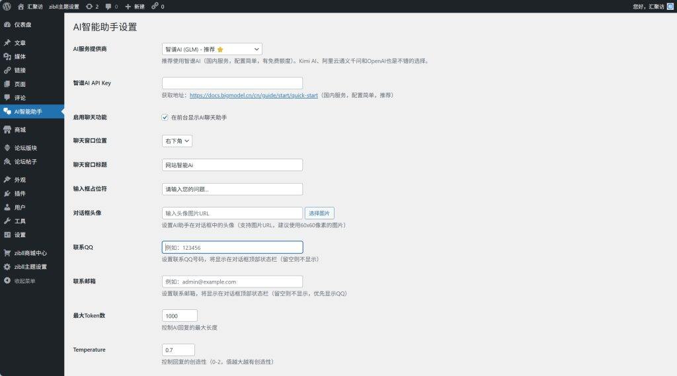Select 论坛版块 menu label
The width and height of the screenshot is (677, 376).
[x=26, y=147]
